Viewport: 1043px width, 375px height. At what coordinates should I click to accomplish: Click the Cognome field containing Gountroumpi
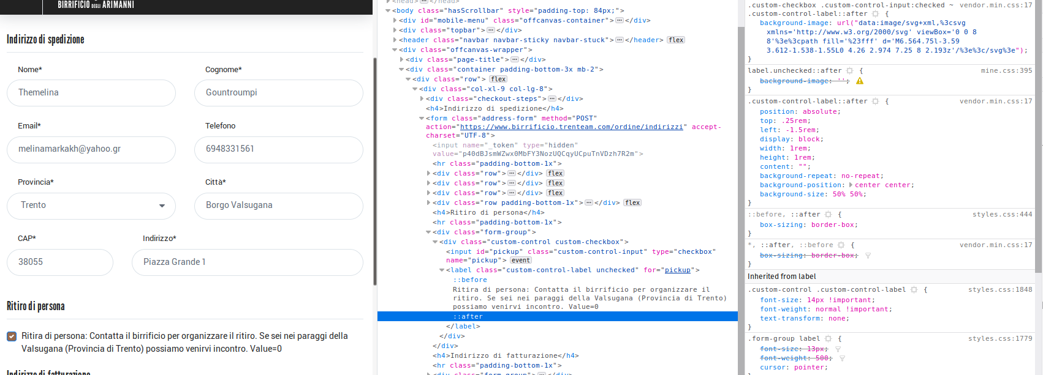coord(279,93)
